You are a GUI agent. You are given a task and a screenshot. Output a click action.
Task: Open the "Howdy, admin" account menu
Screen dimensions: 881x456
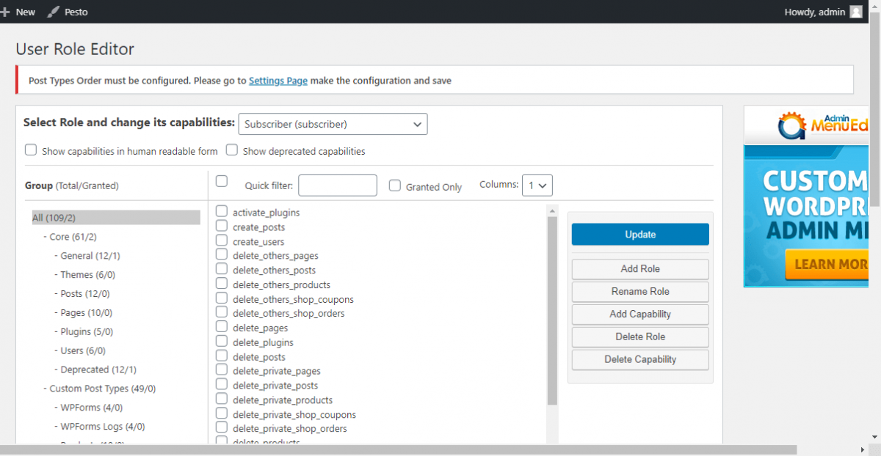[813, 12]
